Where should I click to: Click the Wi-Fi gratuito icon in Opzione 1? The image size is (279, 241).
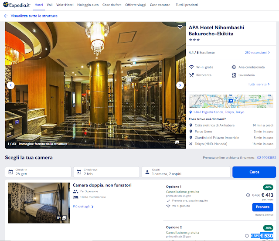(168, 206)
